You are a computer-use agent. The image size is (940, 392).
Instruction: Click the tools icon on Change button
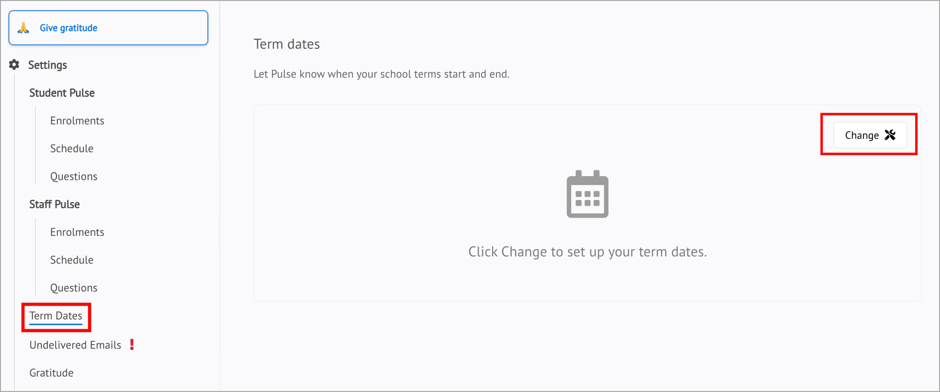click(x=890, y=135)
